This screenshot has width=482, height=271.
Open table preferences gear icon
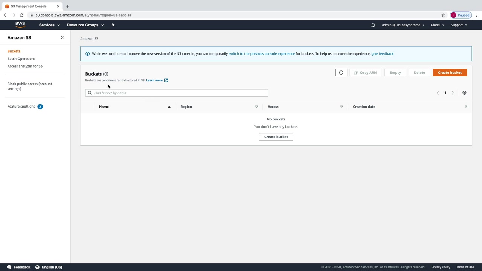click(464, 93)
